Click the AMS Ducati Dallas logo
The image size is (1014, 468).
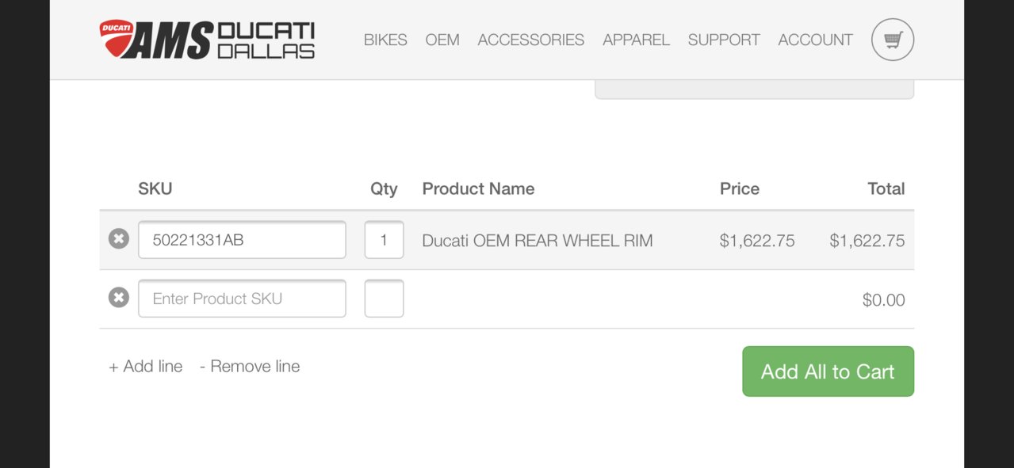208,40
